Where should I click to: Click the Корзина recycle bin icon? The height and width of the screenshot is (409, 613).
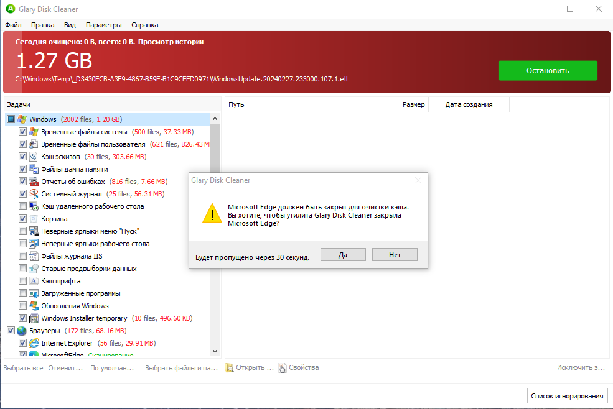coord(33,218)
